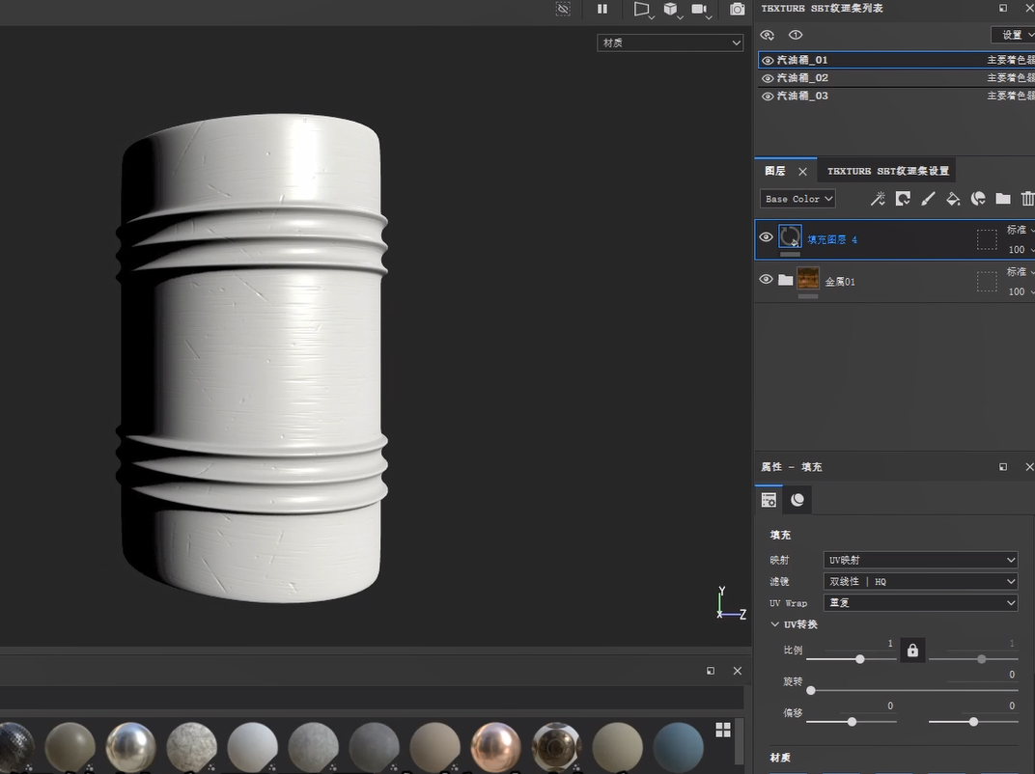Click the 设置 button in texture set list

tap(1013, 35)
